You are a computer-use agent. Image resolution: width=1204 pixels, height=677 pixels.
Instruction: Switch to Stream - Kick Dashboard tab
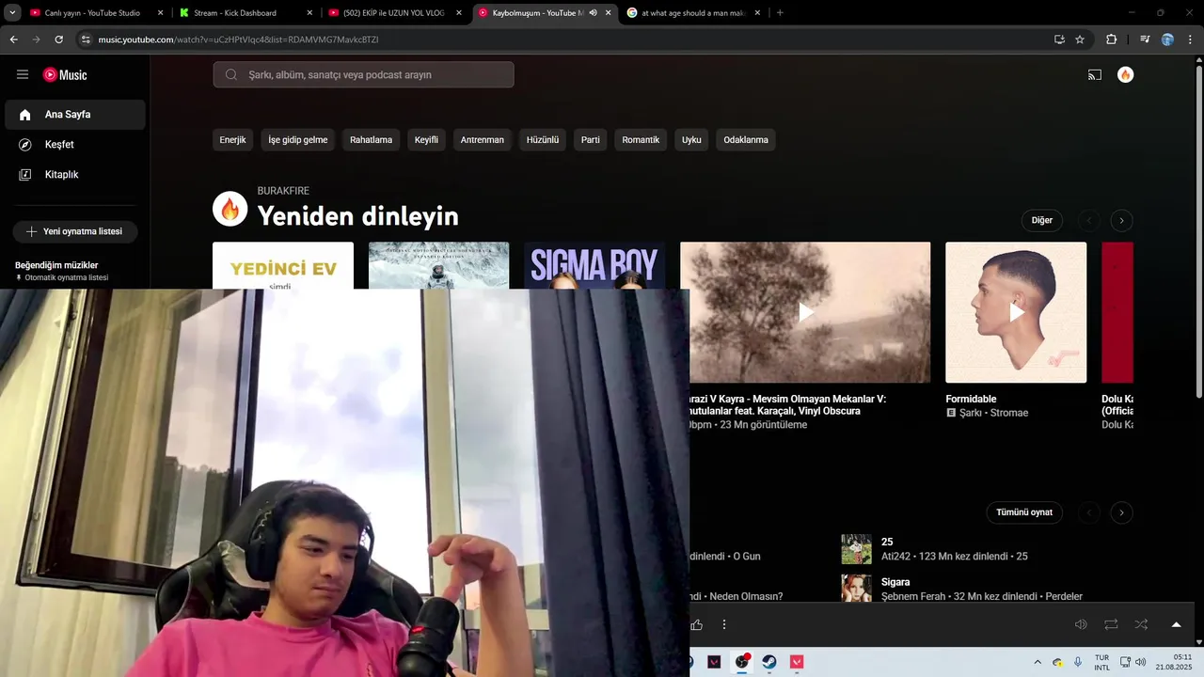[x=246, y=13]
